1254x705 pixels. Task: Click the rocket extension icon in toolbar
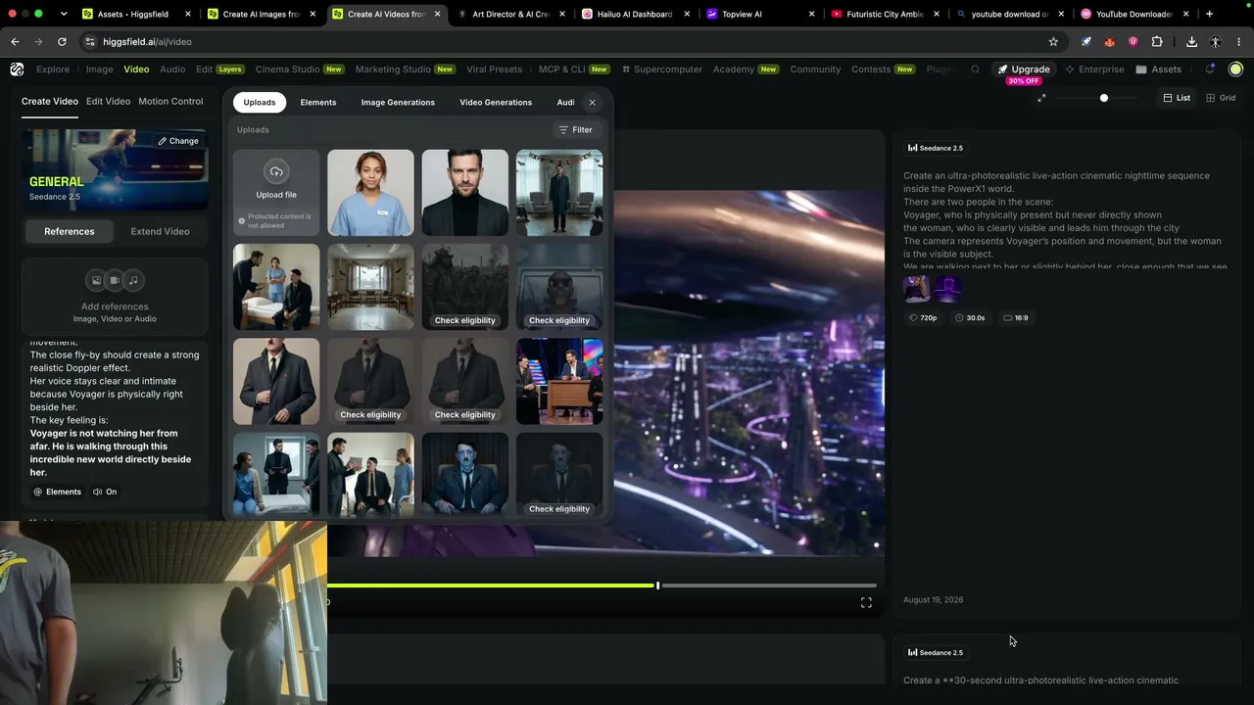1086,42
